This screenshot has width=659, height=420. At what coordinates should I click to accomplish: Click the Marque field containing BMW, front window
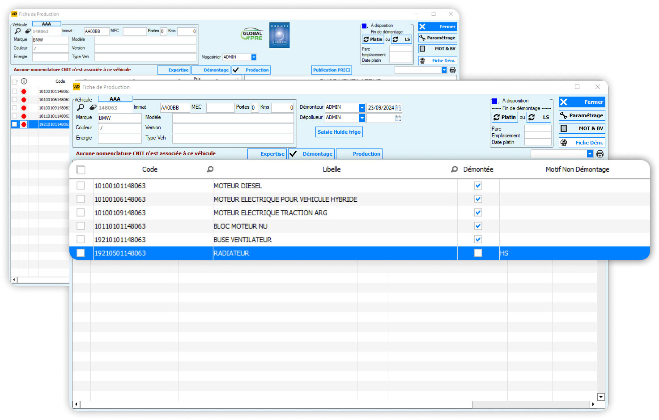pyautogui.click(x=120, y=118)
